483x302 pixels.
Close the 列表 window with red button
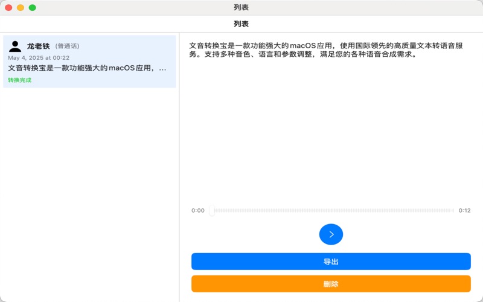pyautogui.click(x=8, y=8)
